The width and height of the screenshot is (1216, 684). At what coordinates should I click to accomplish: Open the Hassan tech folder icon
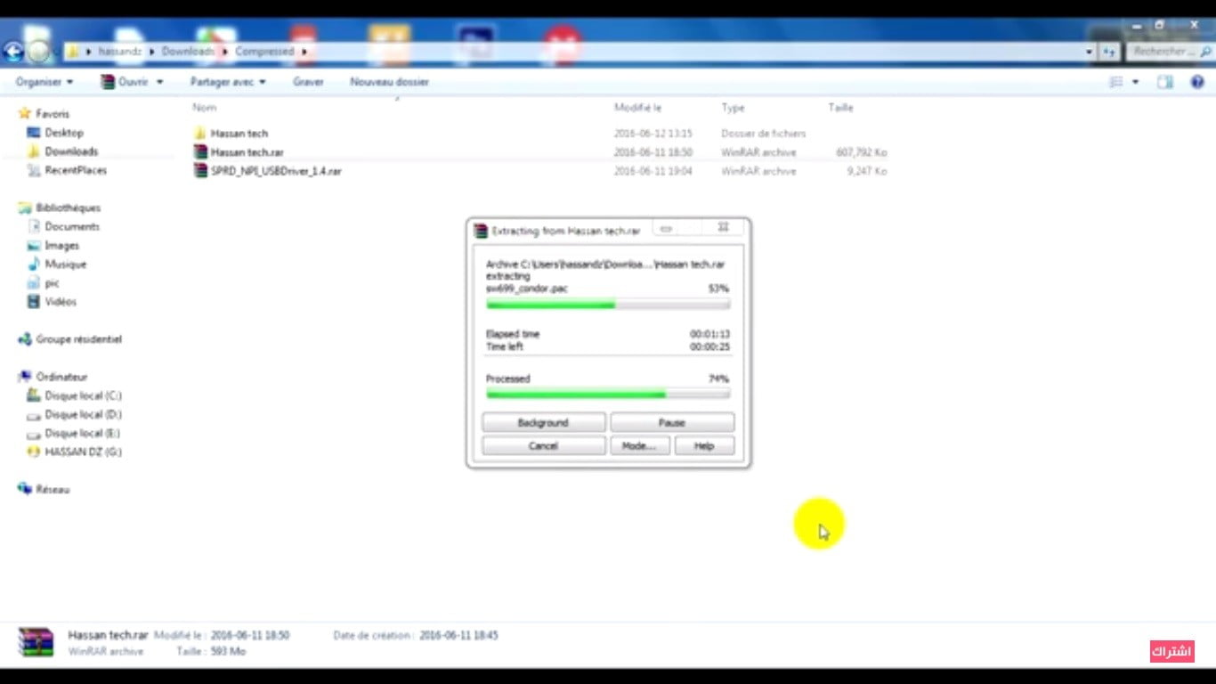tap(200, 134)
